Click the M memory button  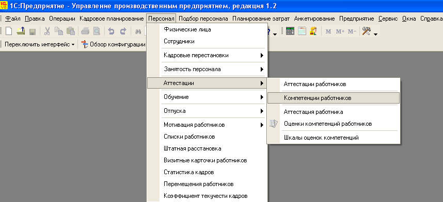328,31
